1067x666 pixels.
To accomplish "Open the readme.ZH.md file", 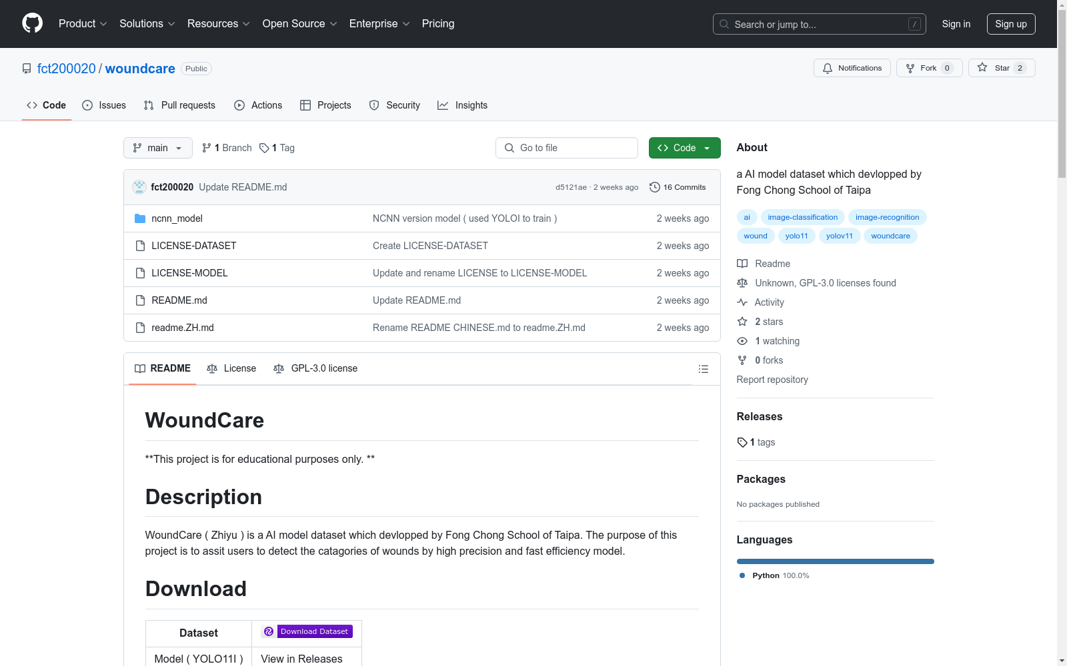I will 183,328.
